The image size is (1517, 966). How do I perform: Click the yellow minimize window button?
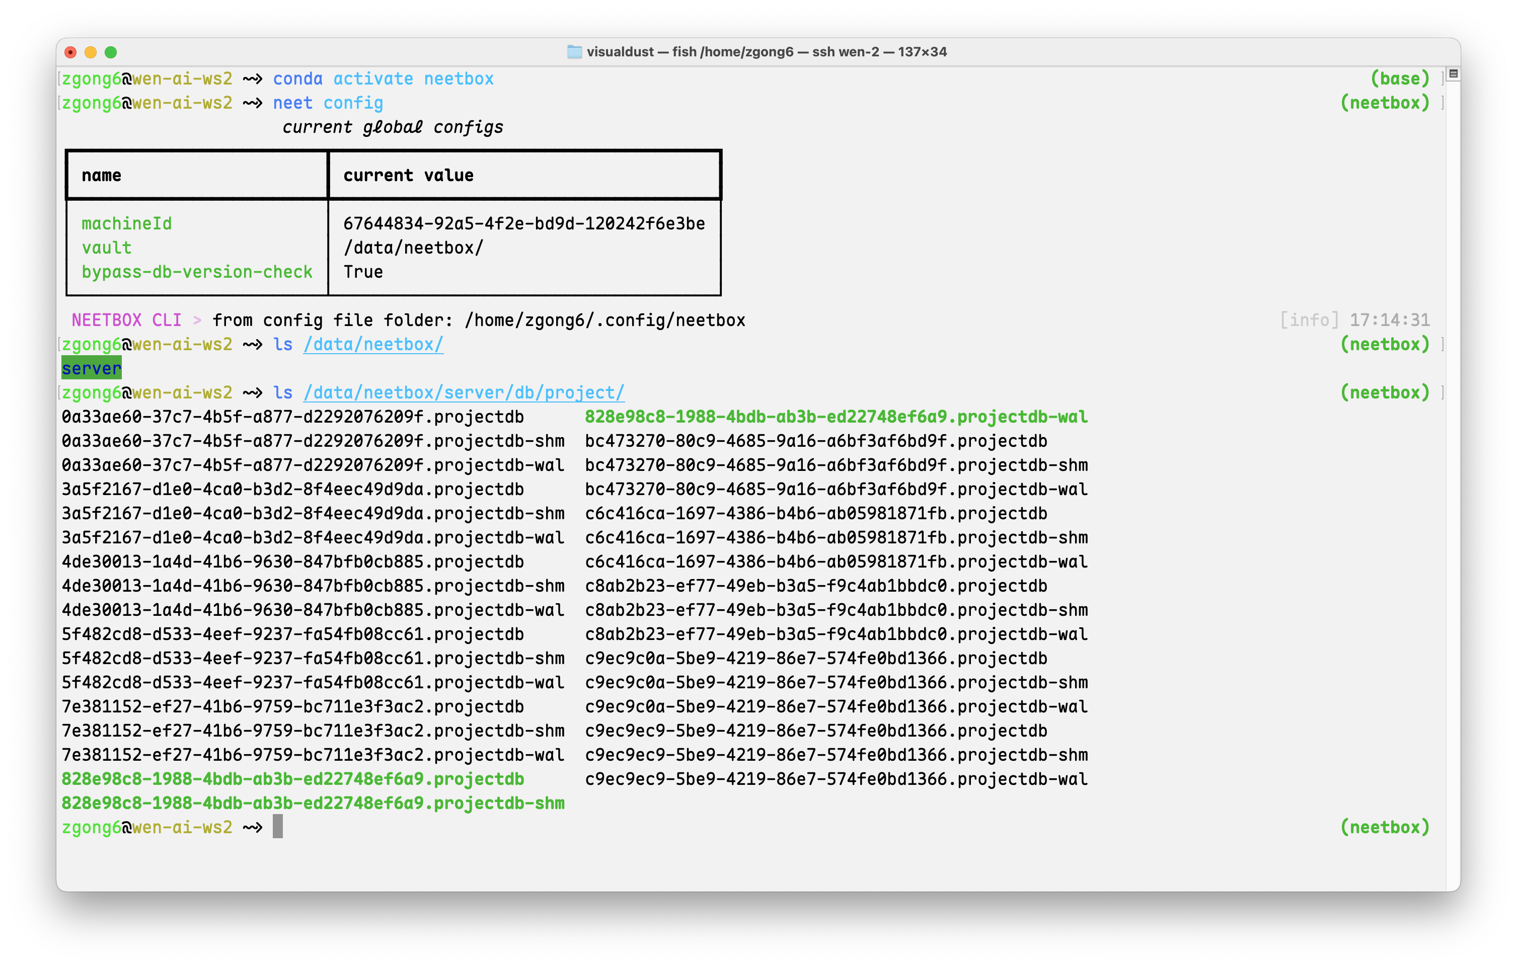click(x=91, y=52)
